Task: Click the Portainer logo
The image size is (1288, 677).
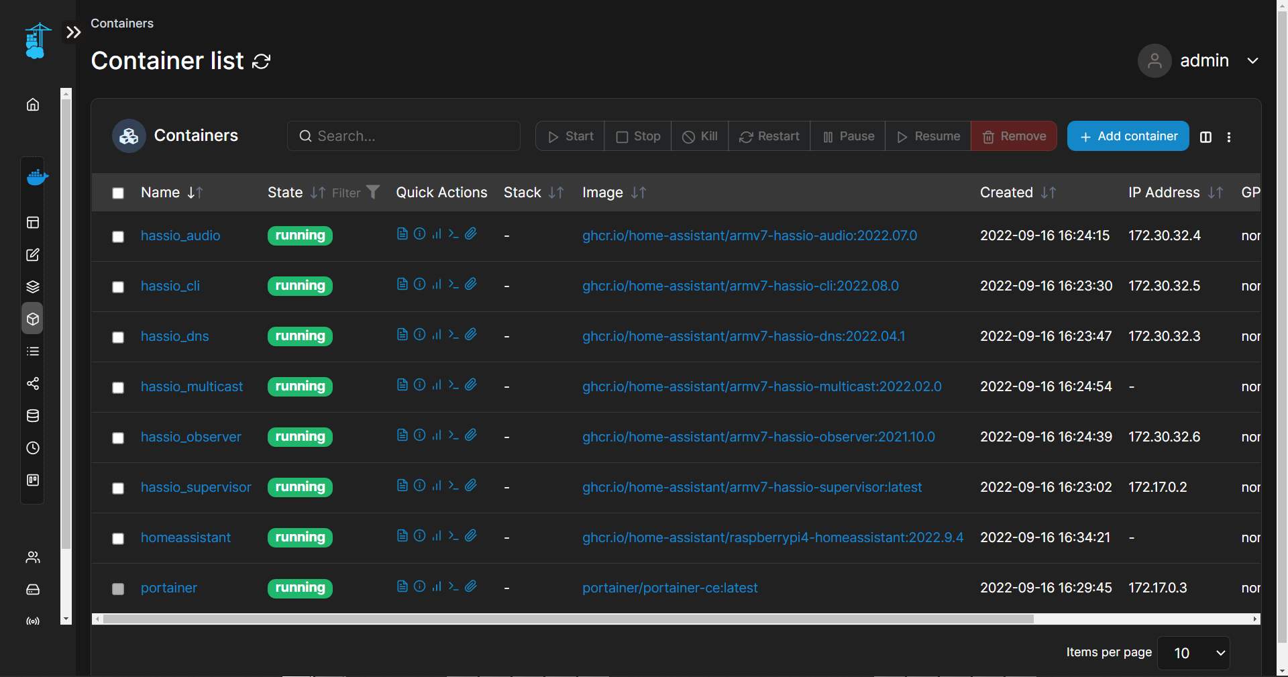Action: point(38,41)
